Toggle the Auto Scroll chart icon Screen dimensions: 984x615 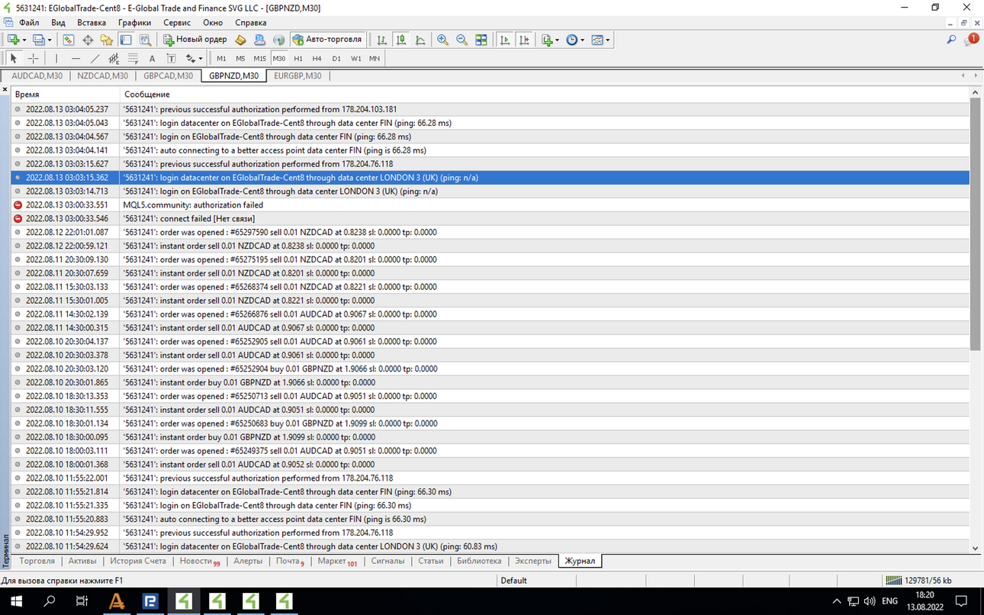tap(505, 40)
